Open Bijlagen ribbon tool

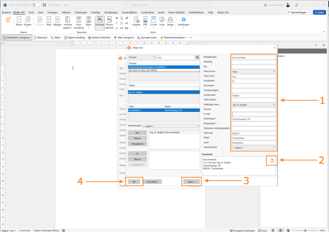pos(58,22)
